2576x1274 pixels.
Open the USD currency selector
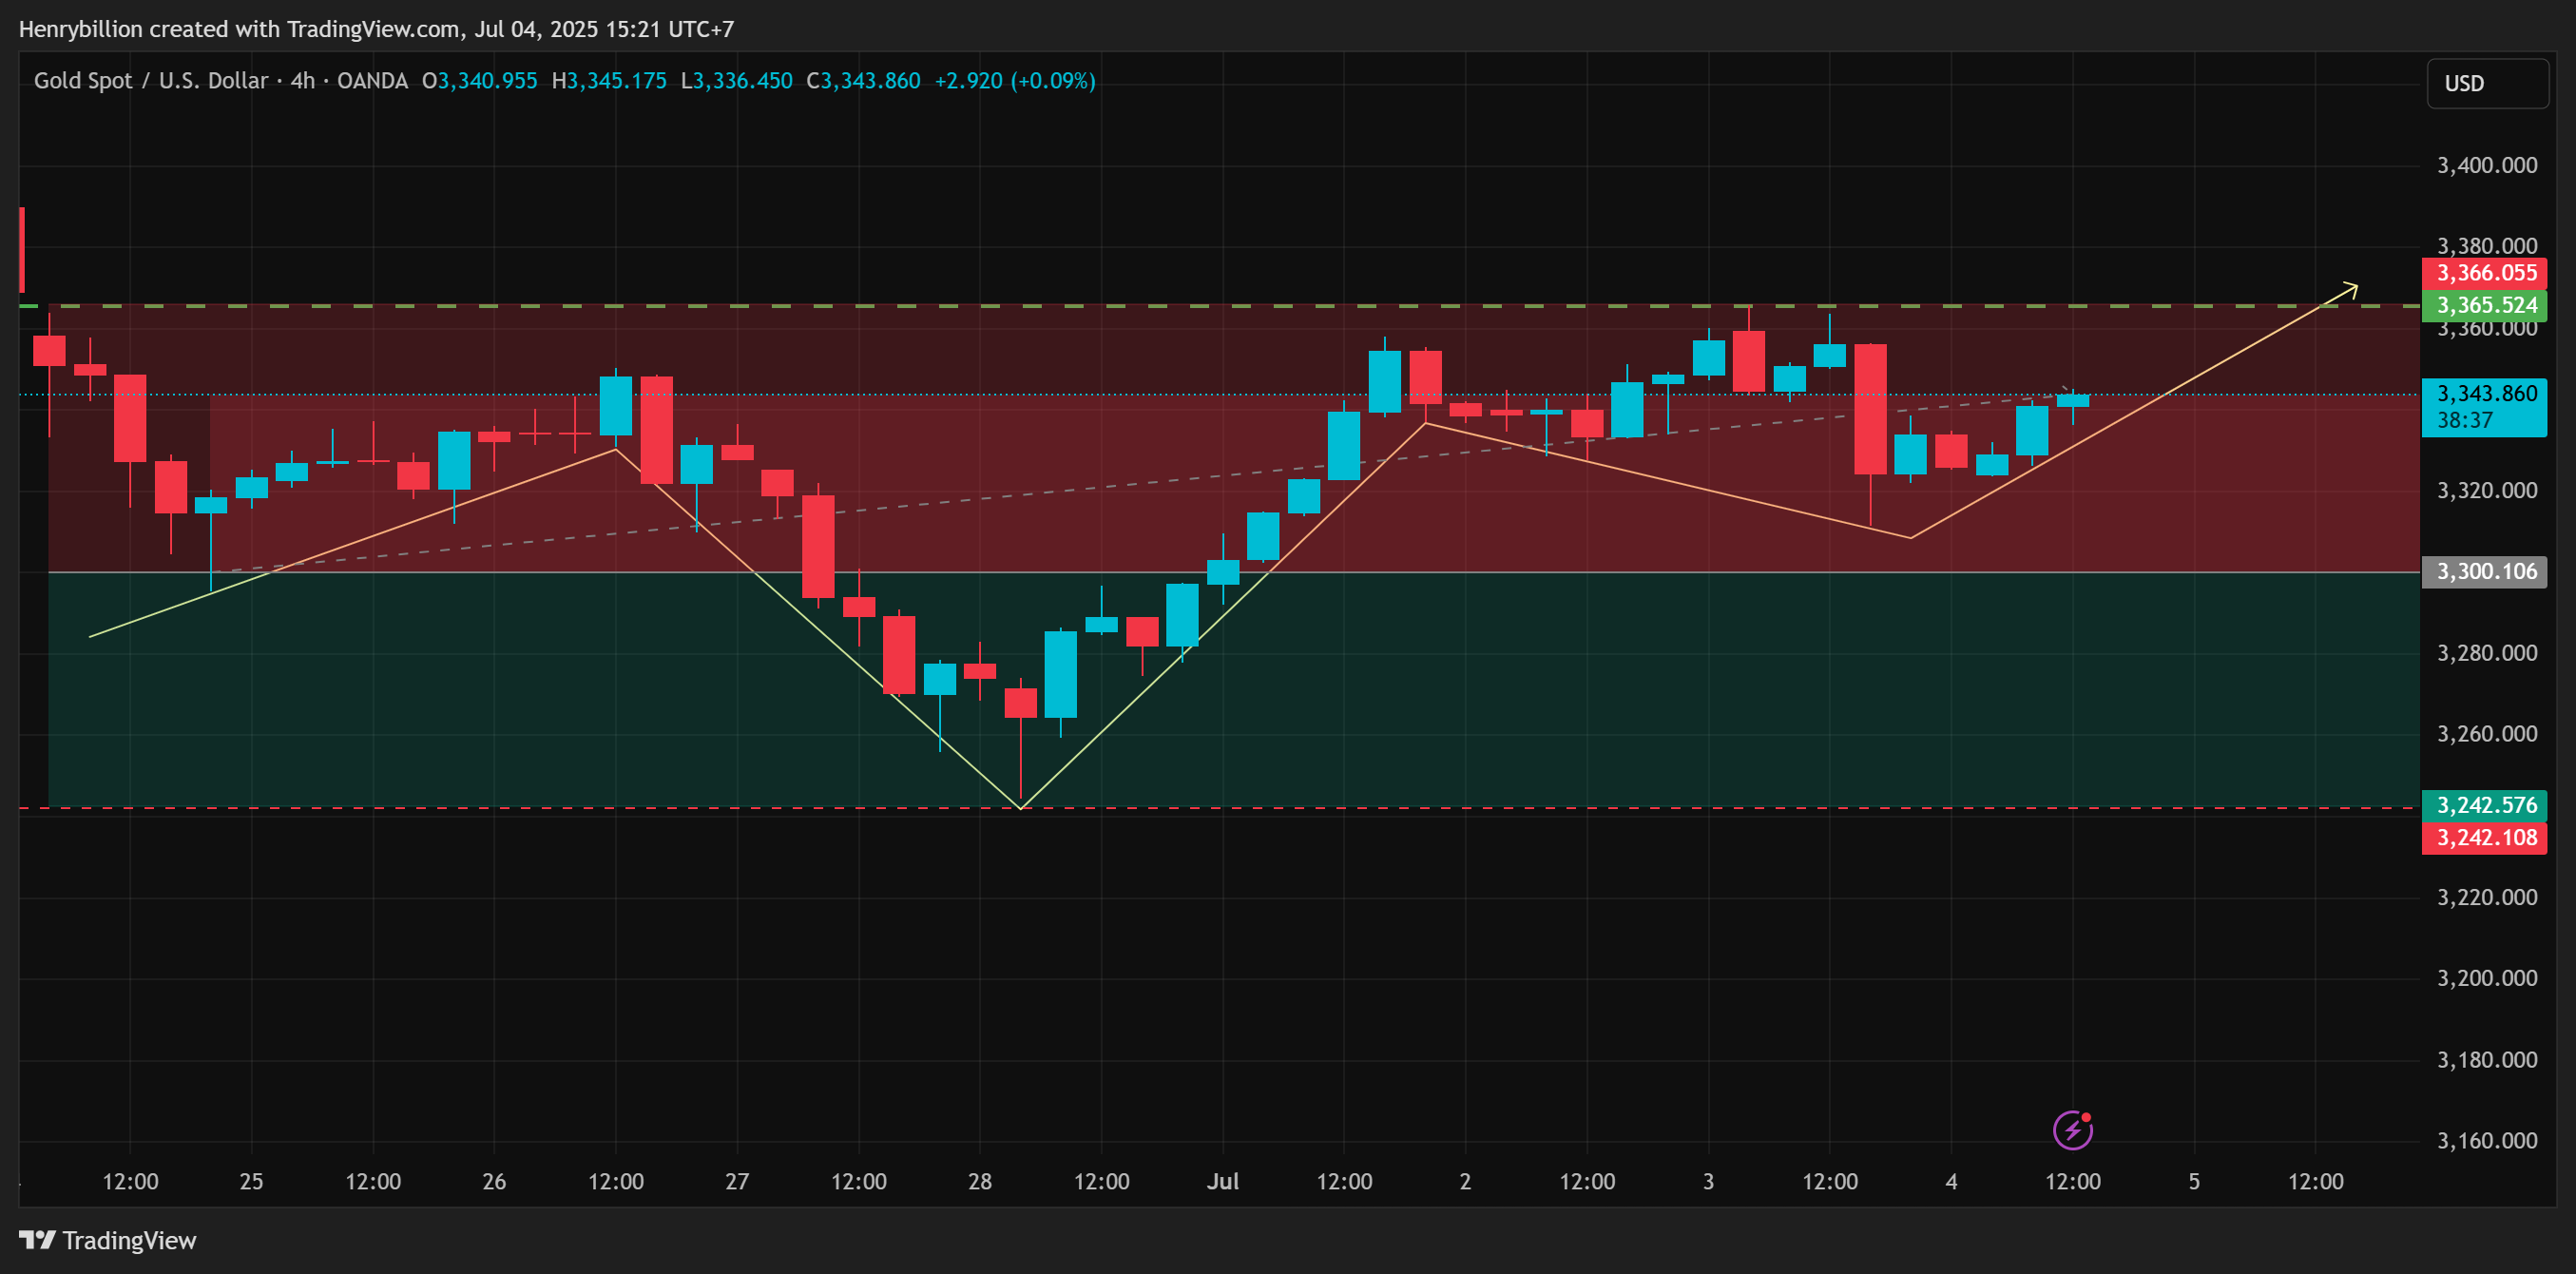[2487, 83]
